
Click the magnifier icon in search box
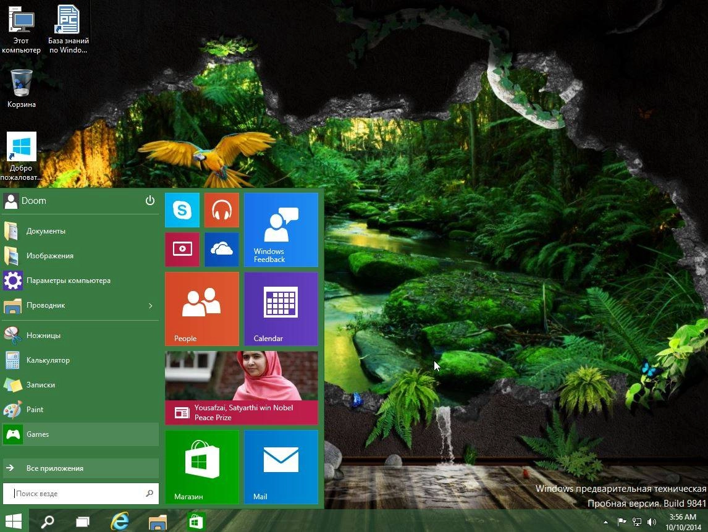pyautogui.click(x=150, y=494)
